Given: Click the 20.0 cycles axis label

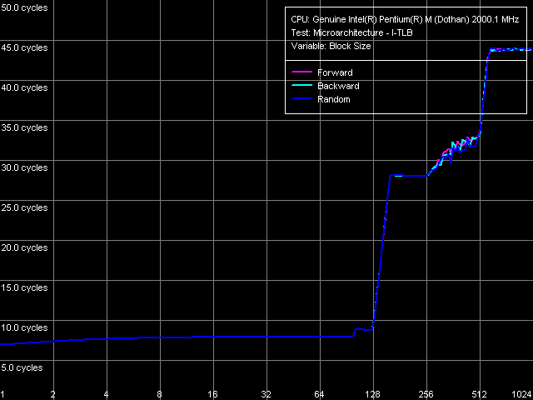Looking at the screenshot, I should click(x=24, y=247).
